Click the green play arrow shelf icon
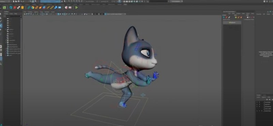273x126 pixels. (x=76, y=7)
